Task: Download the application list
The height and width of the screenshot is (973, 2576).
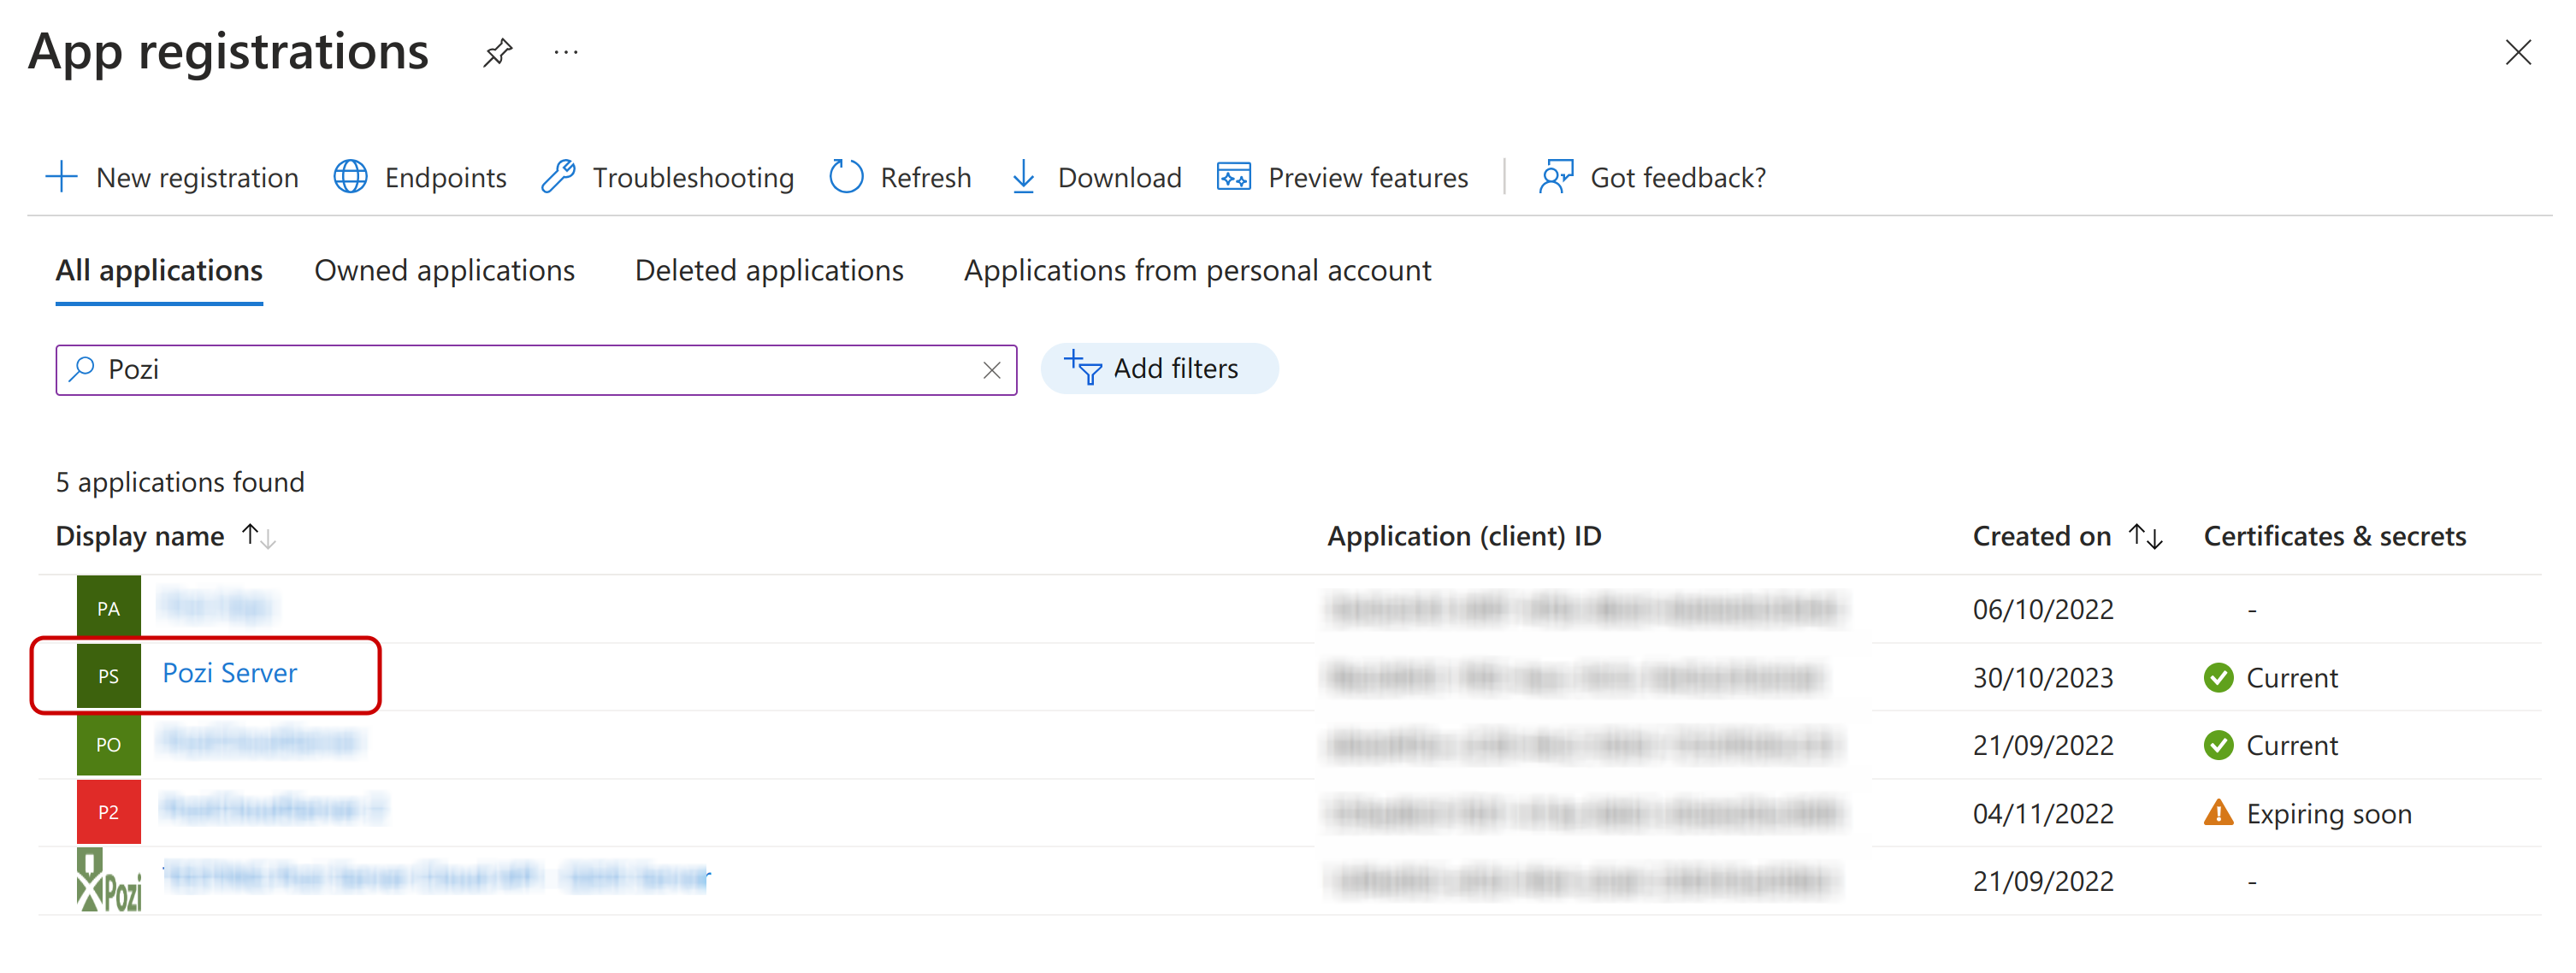Action: point(1096,177)
